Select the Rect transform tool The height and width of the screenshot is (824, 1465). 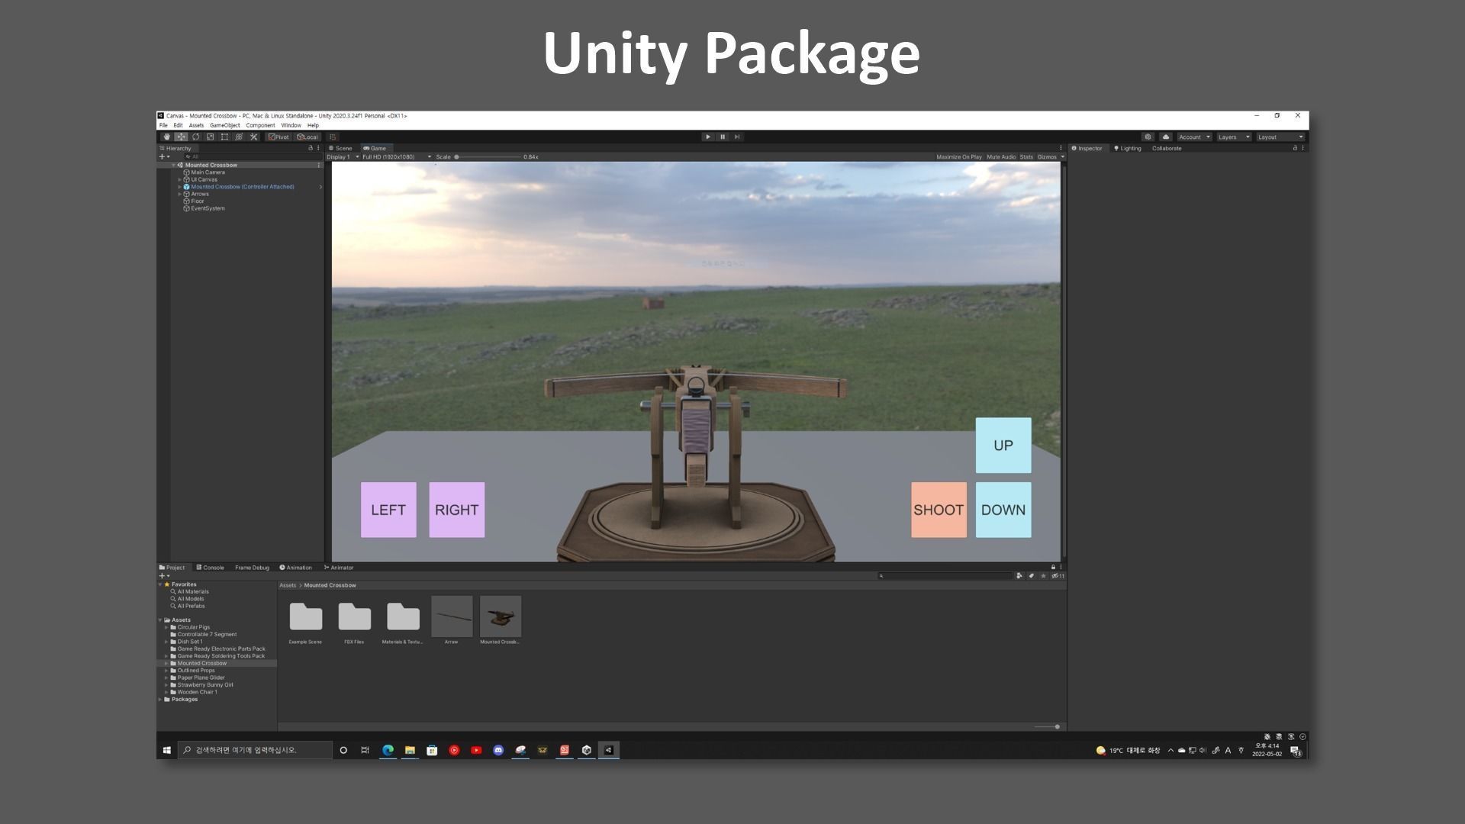coord(224,137)
